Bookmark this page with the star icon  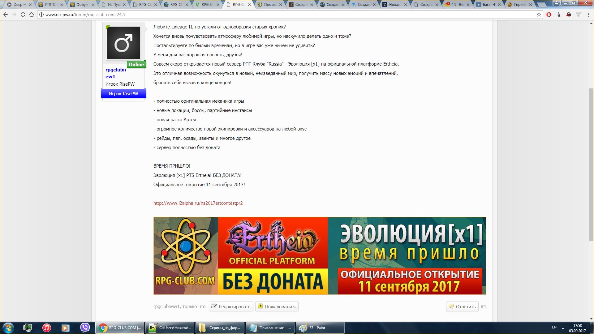pyautogui.click(x=539, y=15)
